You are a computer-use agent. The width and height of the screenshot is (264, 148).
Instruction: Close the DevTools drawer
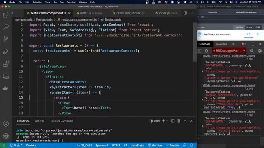(260, 44)
